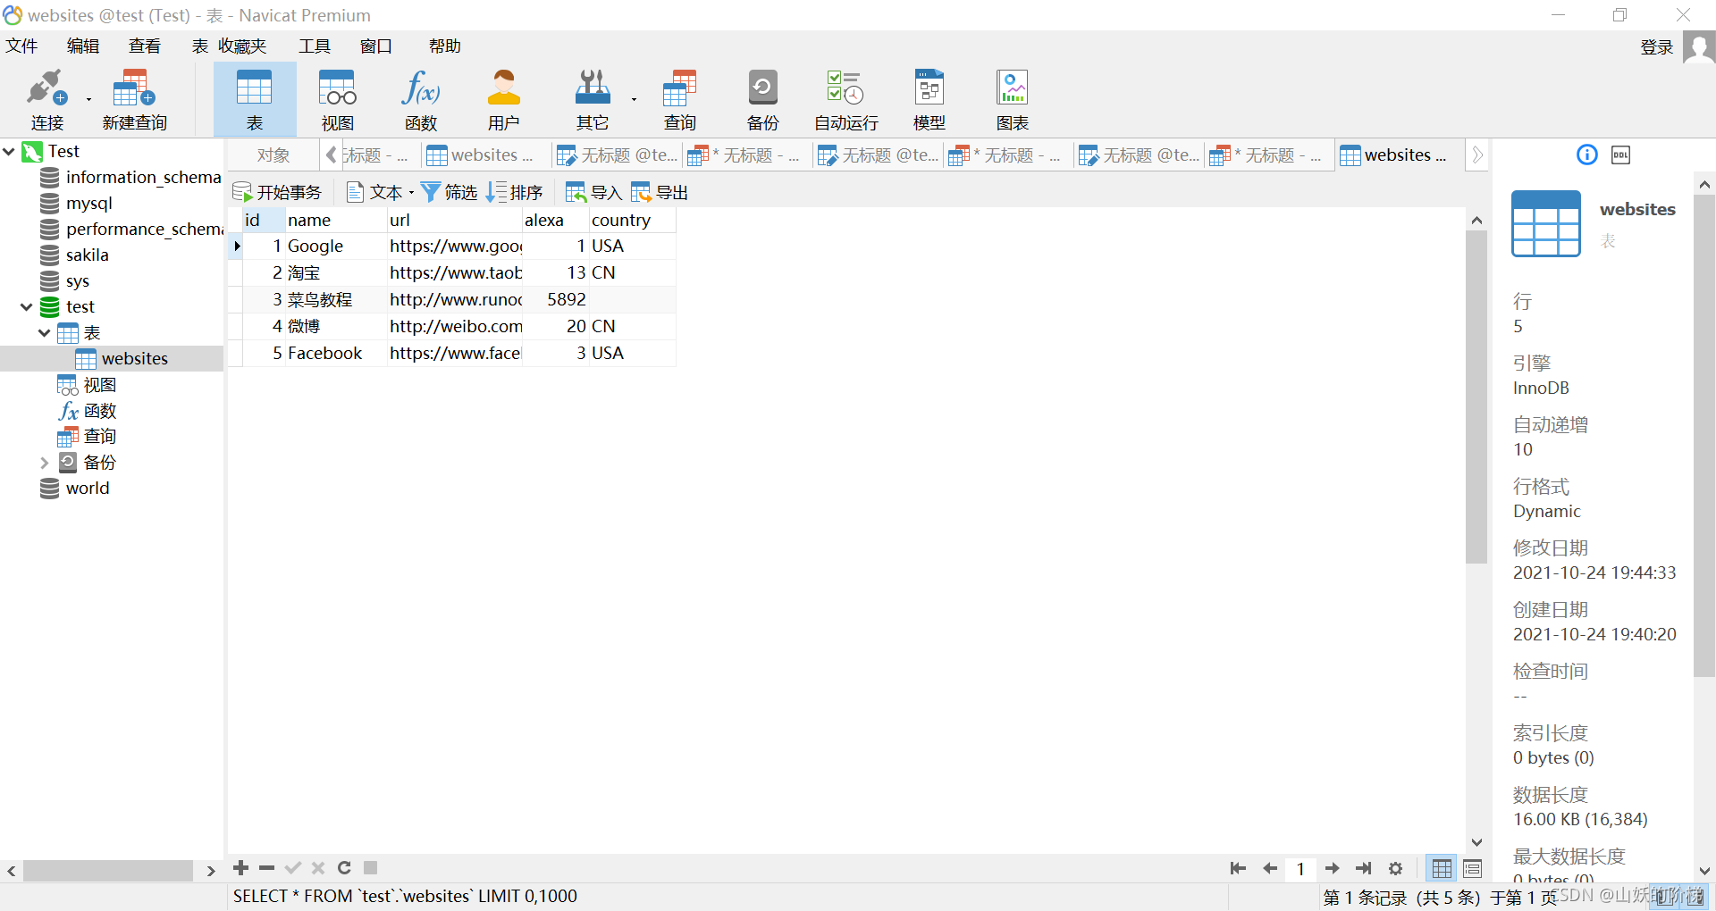Show the DDL view icon
This screenshot has width=1716, height=911.
[x=1620, y=155]
